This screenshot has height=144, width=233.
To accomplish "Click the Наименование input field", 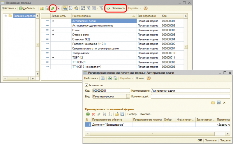I will 191,90.
